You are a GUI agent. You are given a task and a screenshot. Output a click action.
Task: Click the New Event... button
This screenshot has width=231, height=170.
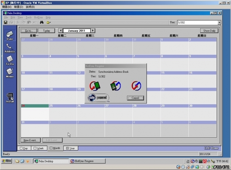[31, 140]
